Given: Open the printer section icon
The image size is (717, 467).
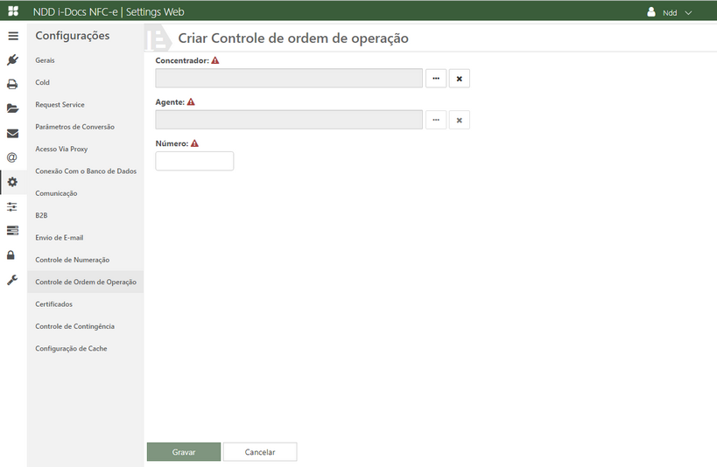Looking at the screenshot, I should point(13,84).
